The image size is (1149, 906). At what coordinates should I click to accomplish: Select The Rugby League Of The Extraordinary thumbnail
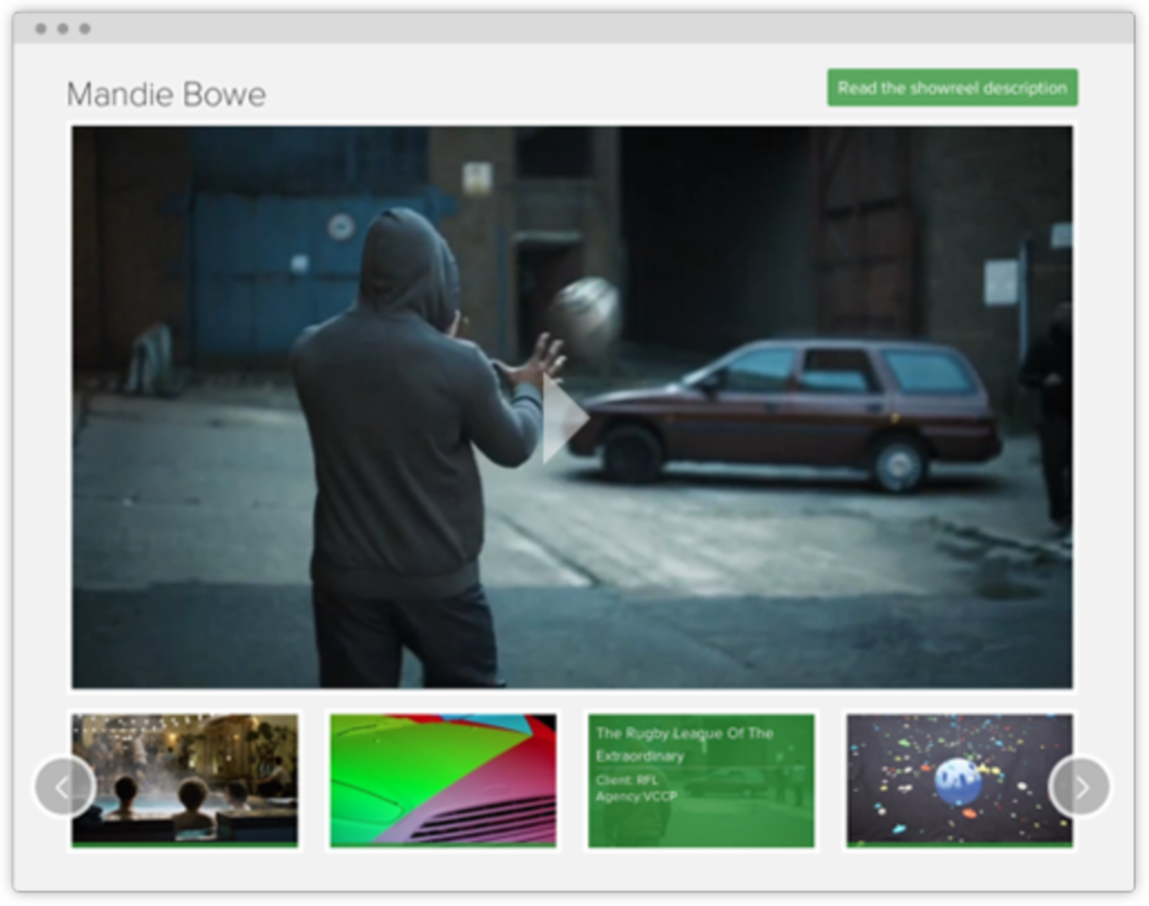[701, 781]
